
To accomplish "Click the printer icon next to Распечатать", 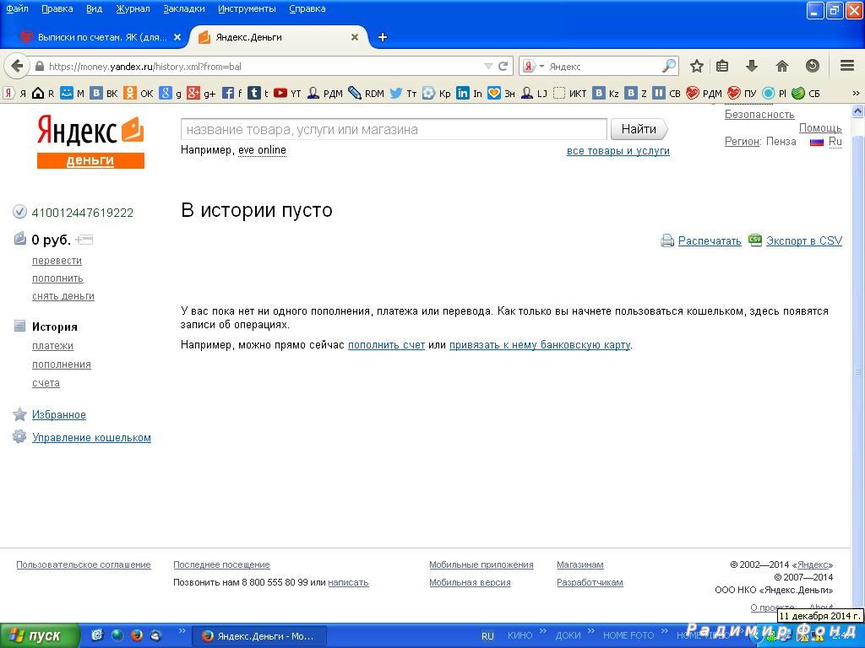I will point(667,240).
